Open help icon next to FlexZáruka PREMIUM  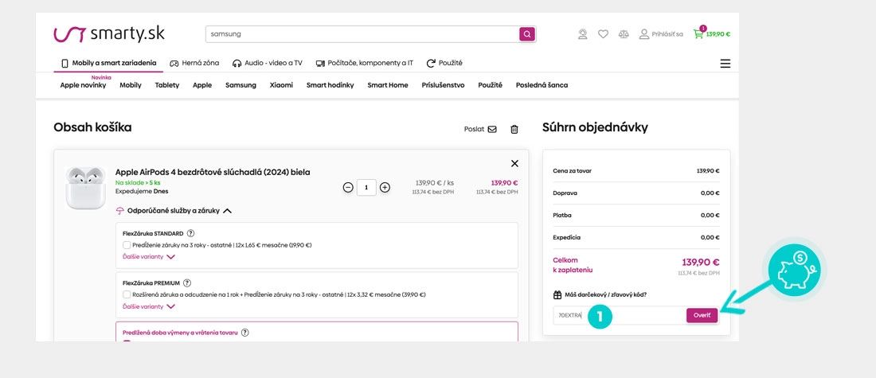tap(187, 283)
